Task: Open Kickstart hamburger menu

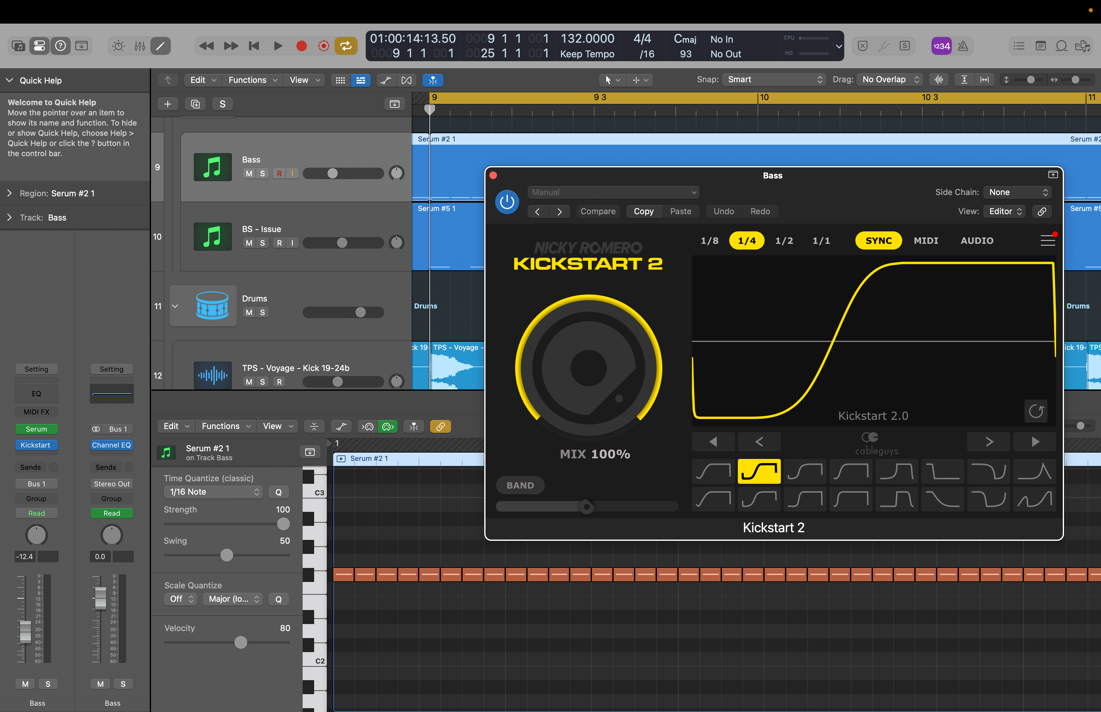Action: pos(1047,240)
